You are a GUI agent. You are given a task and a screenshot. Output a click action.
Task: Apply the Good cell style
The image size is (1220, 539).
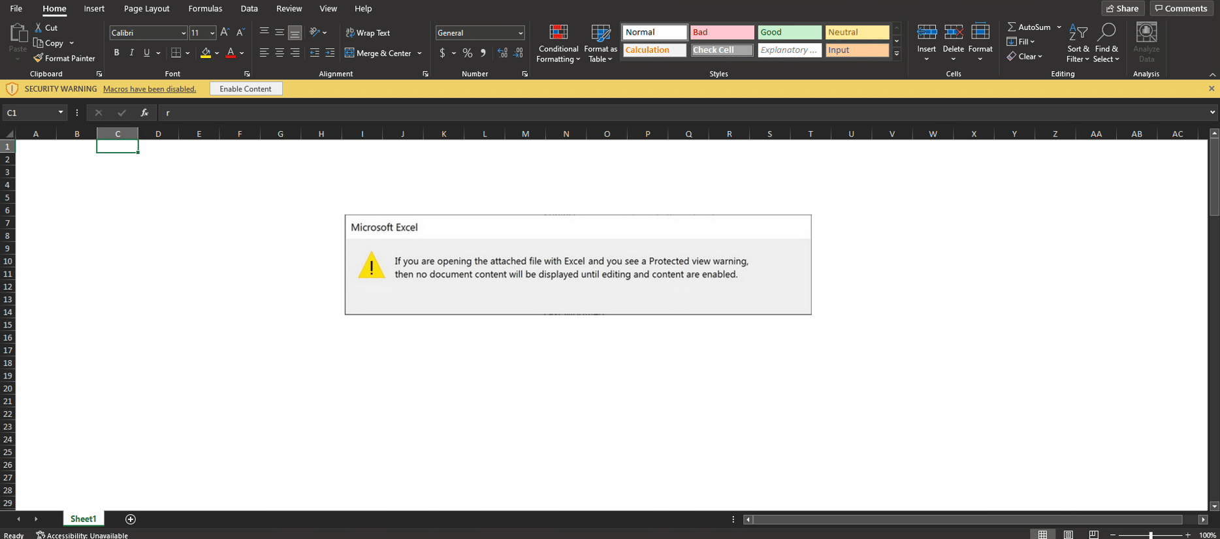point(789,32)
